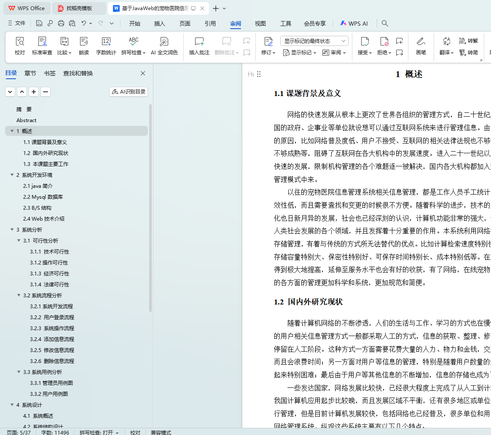
Task: Collapse the 3.1 可行性分析 node
Action: click(19, 240)
